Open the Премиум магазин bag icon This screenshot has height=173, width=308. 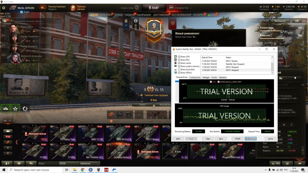click(x=73, y=8)
